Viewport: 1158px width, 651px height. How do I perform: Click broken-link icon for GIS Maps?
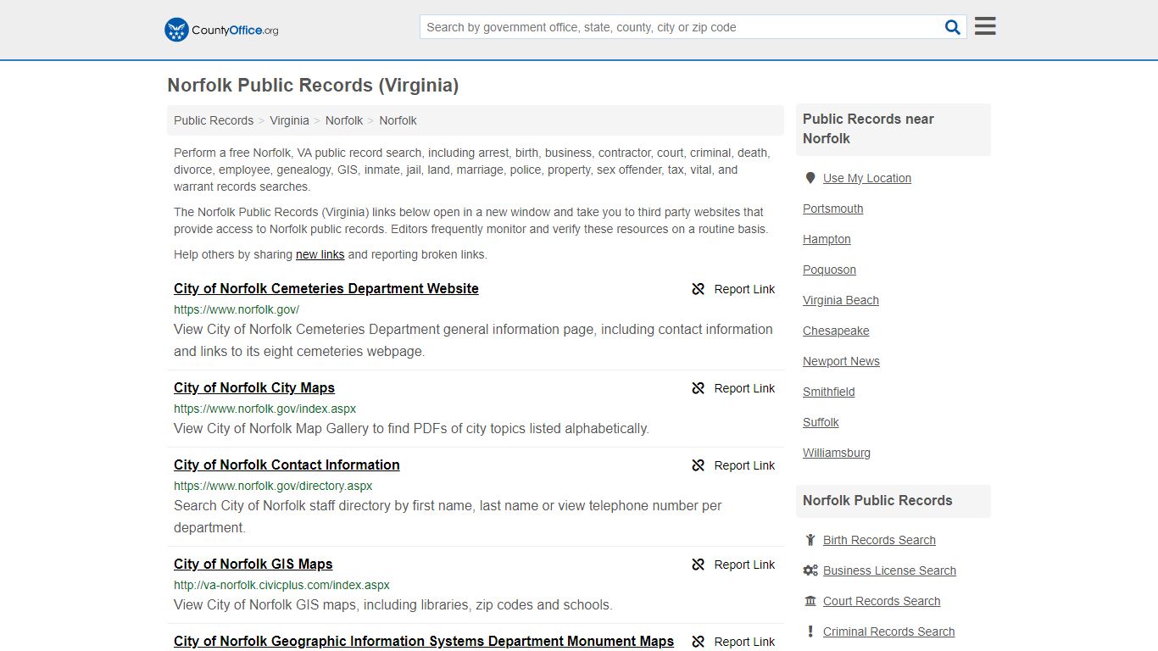click(x=699, y=565)
